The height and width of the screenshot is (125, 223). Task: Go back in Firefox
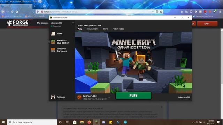coord(3,11)
